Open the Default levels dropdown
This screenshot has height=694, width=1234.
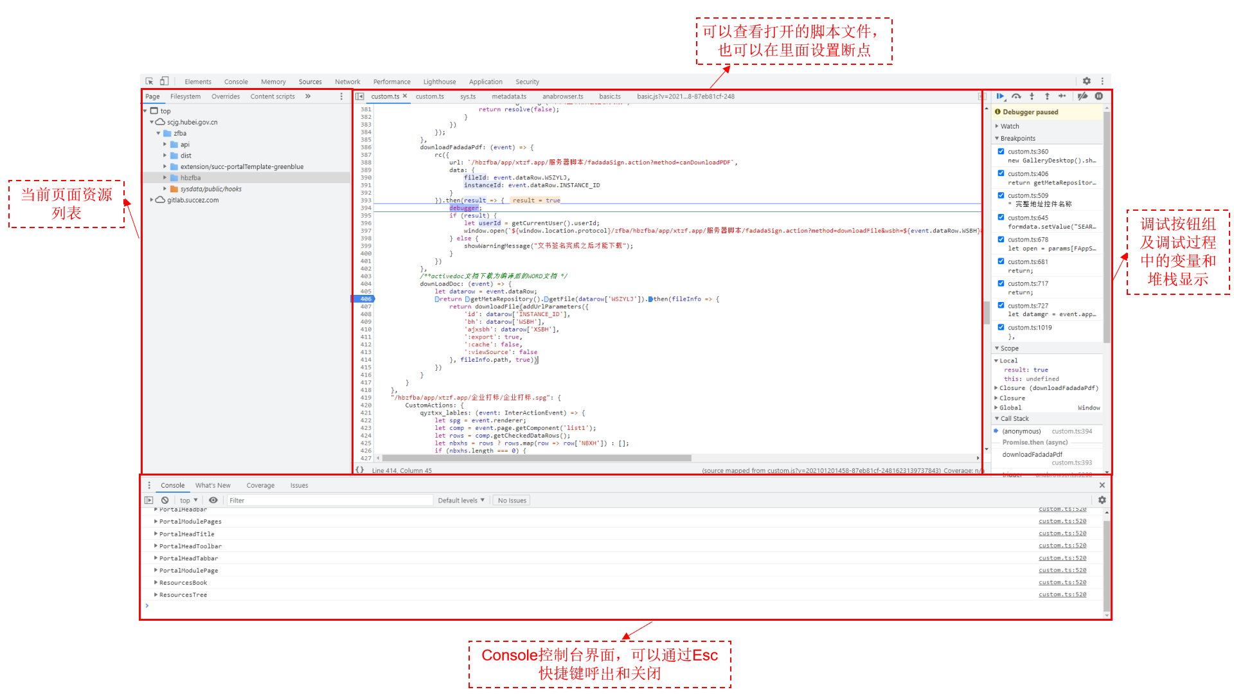pos(460,500)
